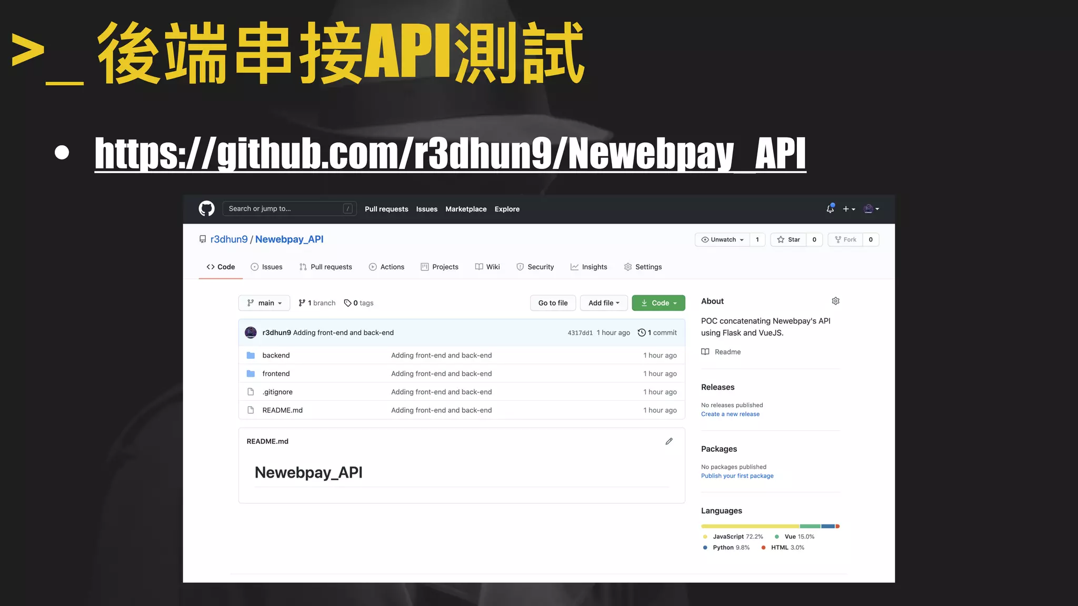
Task: Select the Code tab
Action: (x=221, y=267)
